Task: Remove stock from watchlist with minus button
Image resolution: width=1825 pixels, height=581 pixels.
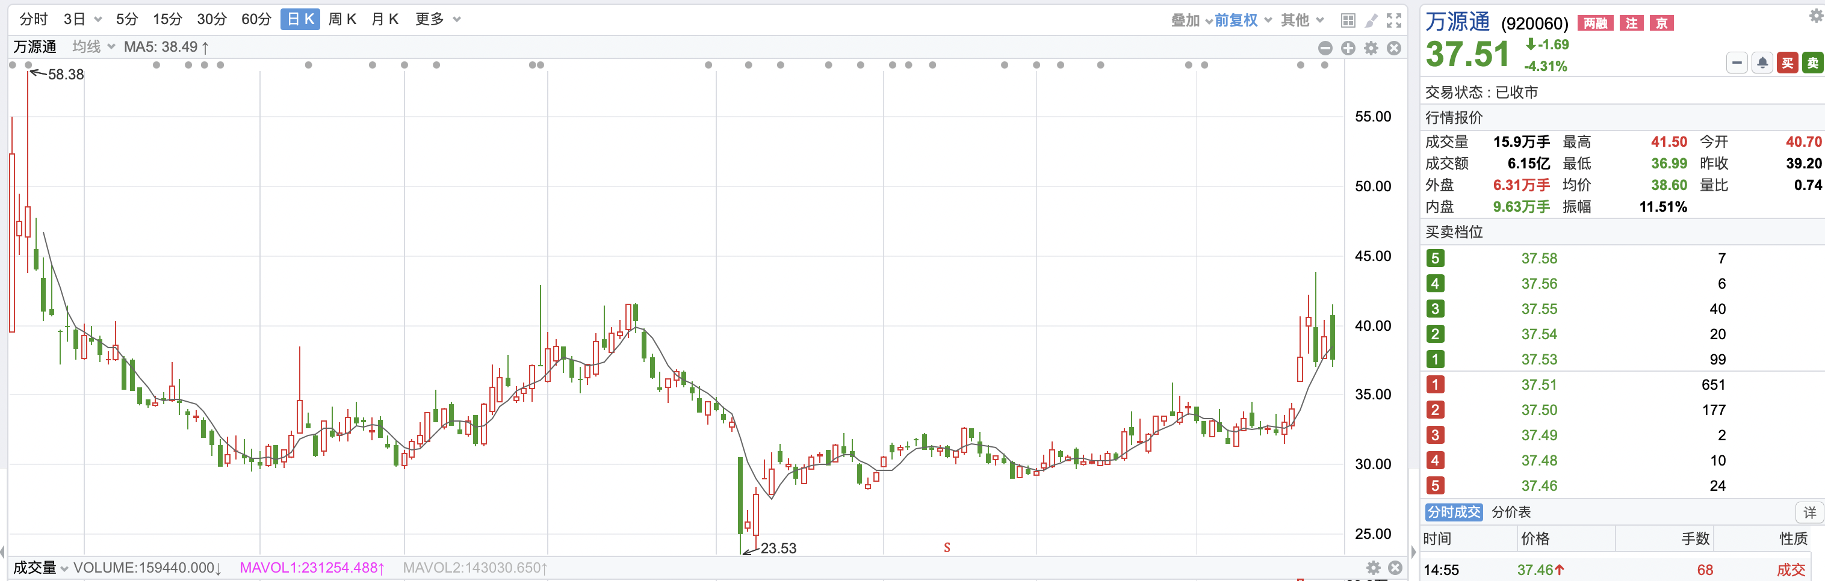Action: 1737,64
